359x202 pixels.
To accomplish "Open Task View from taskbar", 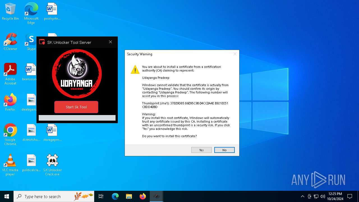I will pos(101,196).
